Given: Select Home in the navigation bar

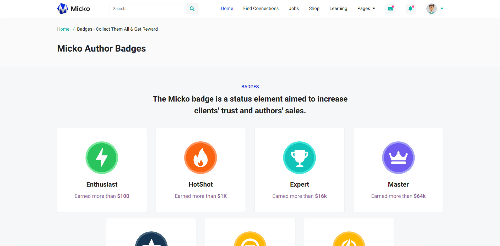Looking at the screenshot, I should (227, 9).
